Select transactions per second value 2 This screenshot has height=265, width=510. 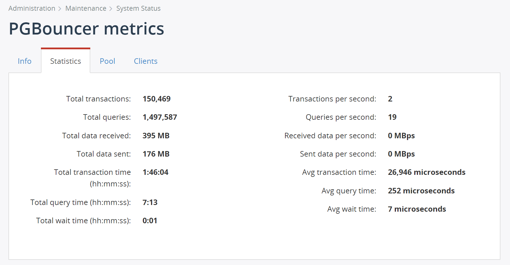click(390, 99)
